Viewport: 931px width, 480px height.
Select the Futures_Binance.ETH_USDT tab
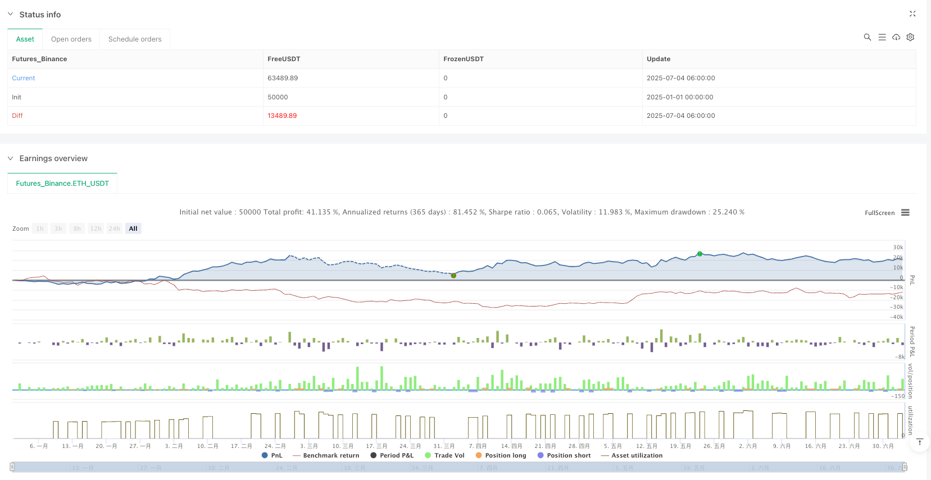pos(62,184)
